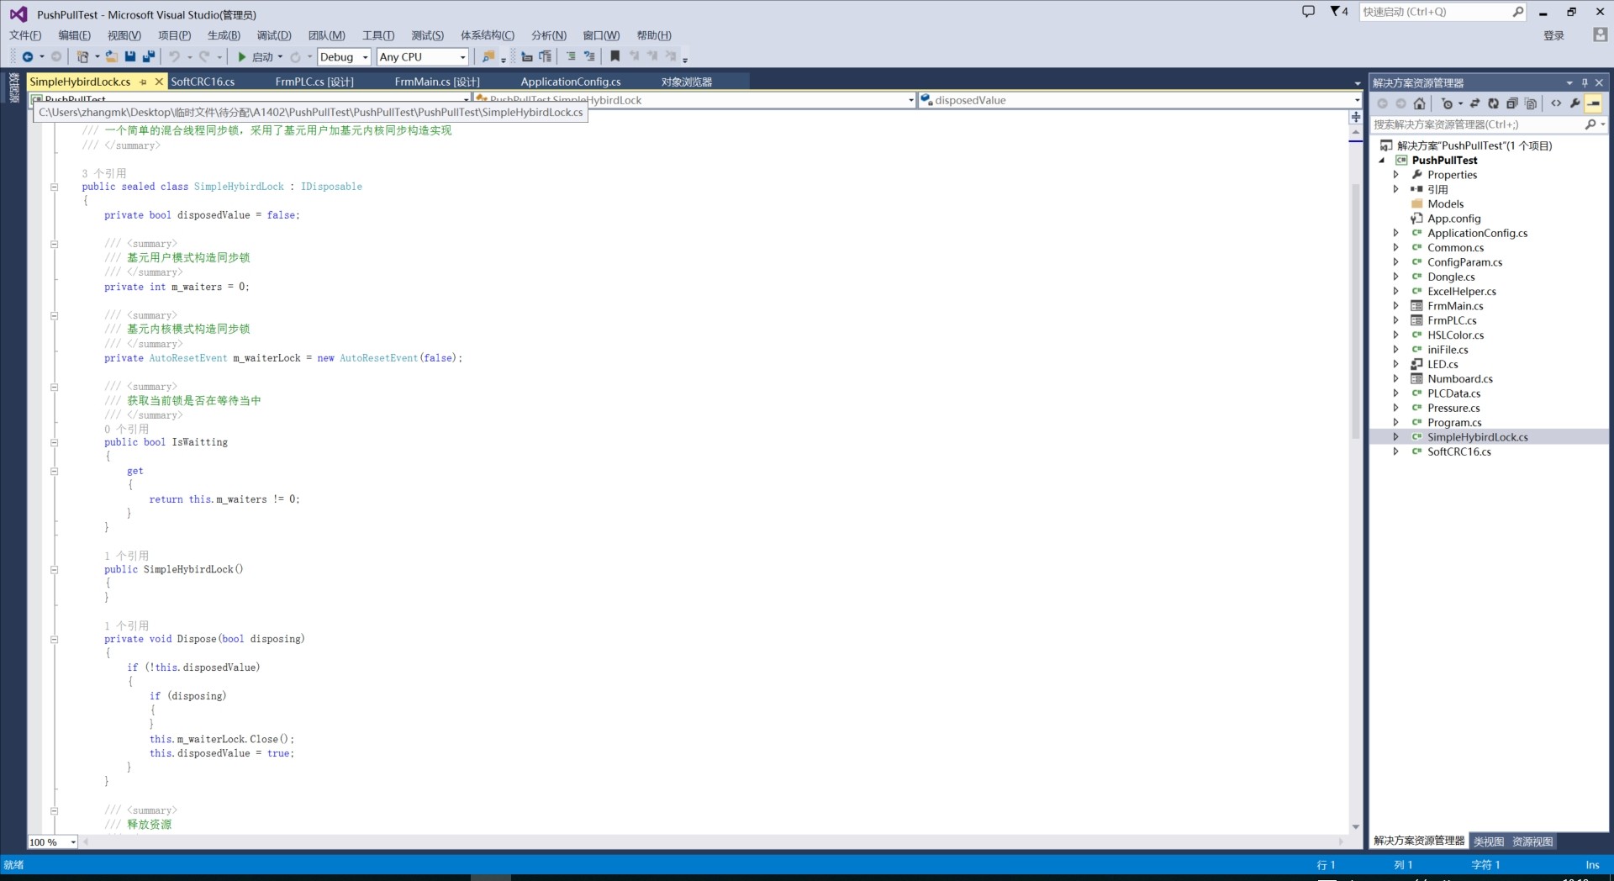
Task: Open the 工具(T) menu
Action: pyautogui.click(x=378, y=35)
